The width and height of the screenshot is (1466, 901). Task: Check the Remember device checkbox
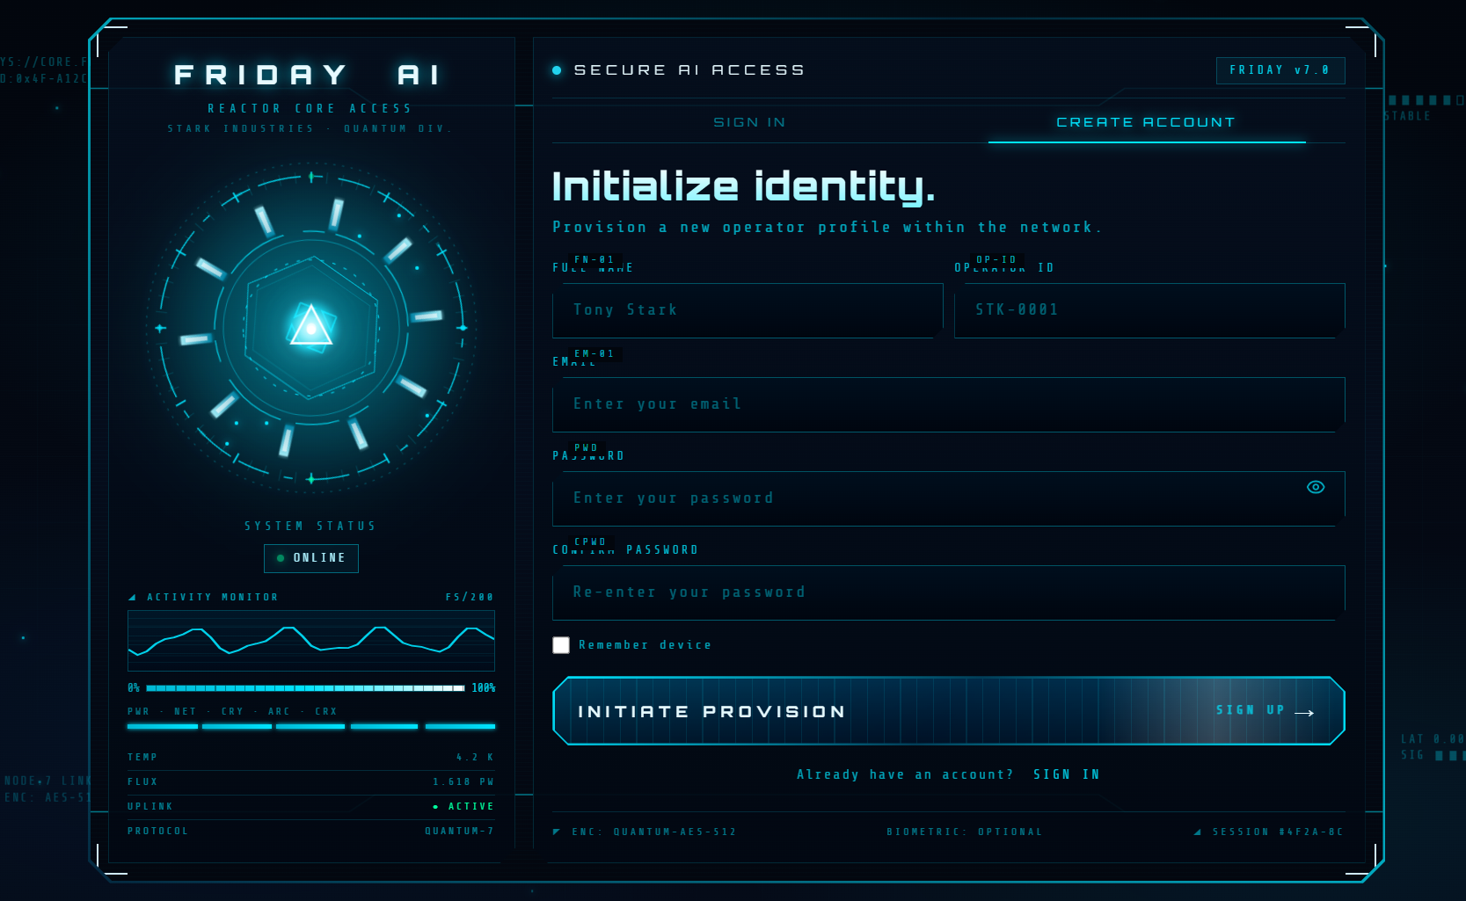(x=561, y=645)
